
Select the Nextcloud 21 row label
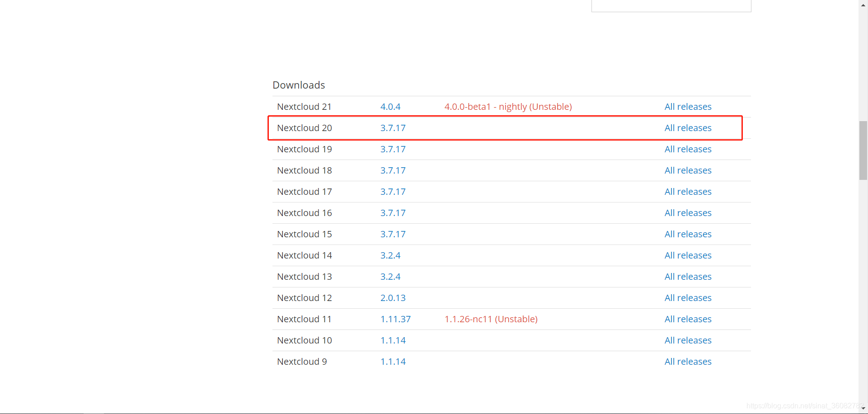(x=304, y=107)
